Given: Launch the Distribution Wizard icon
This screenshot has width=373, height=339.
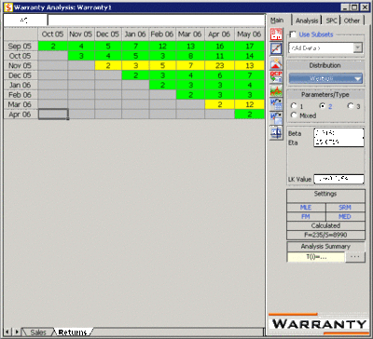Looking at the screenshot, I should 276,63.
